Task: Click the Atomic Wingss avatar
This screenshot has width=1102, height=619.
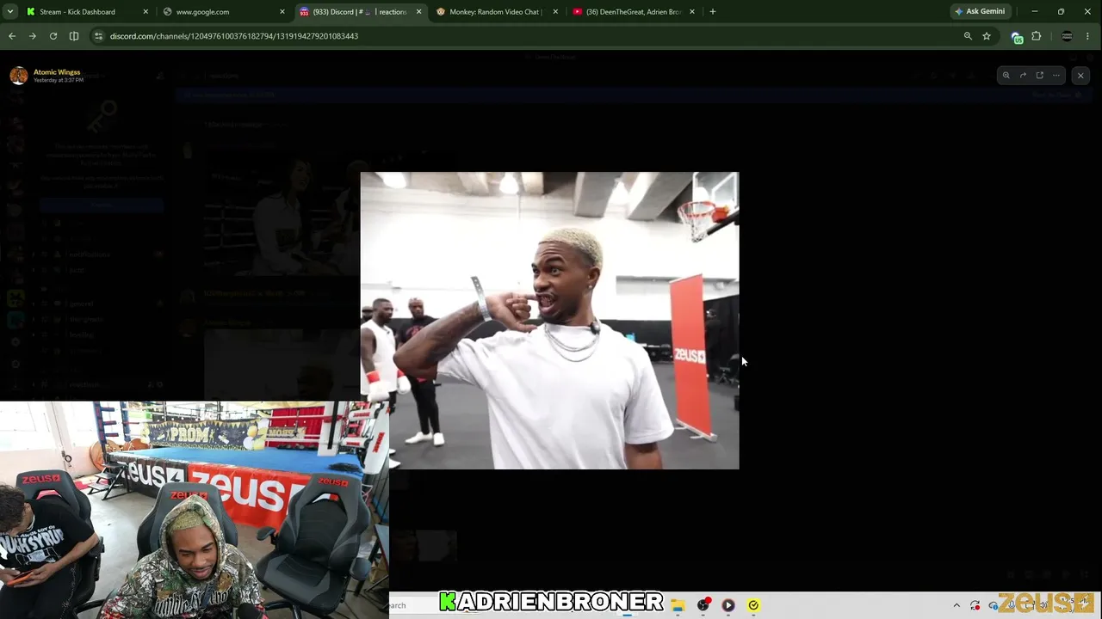Action: (x=19, y=76)
